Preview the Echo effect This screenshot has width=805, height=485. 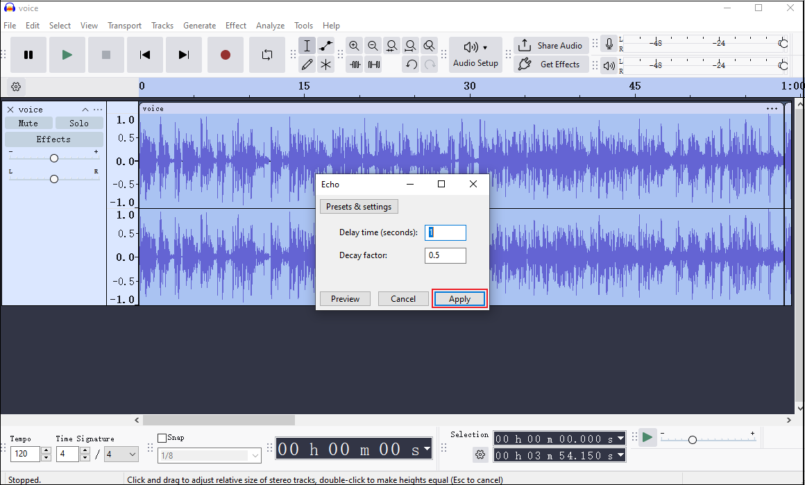pyautogui.click(x=345, y=298)
